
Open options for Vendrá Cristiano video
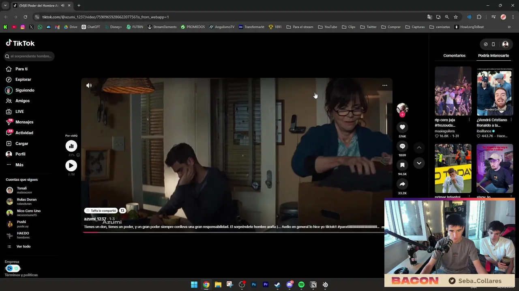pos(510,120)
